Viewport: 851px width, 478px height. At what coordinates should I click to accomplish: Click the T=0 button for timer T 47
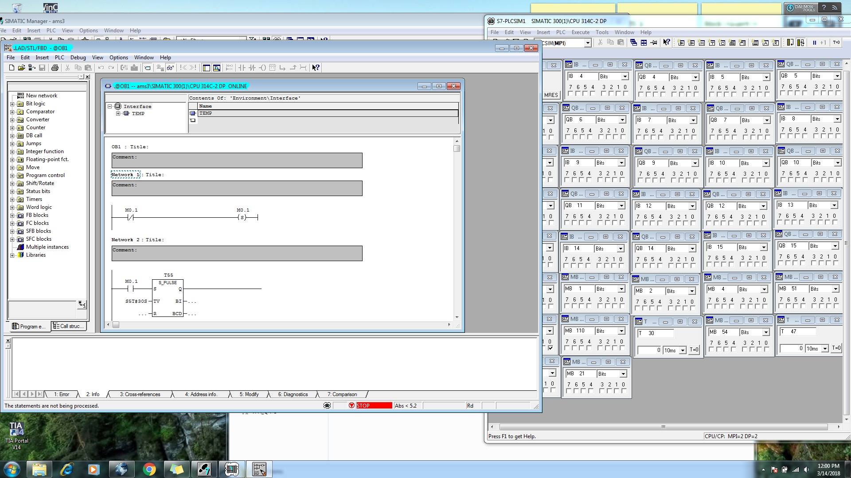(836, 348)
